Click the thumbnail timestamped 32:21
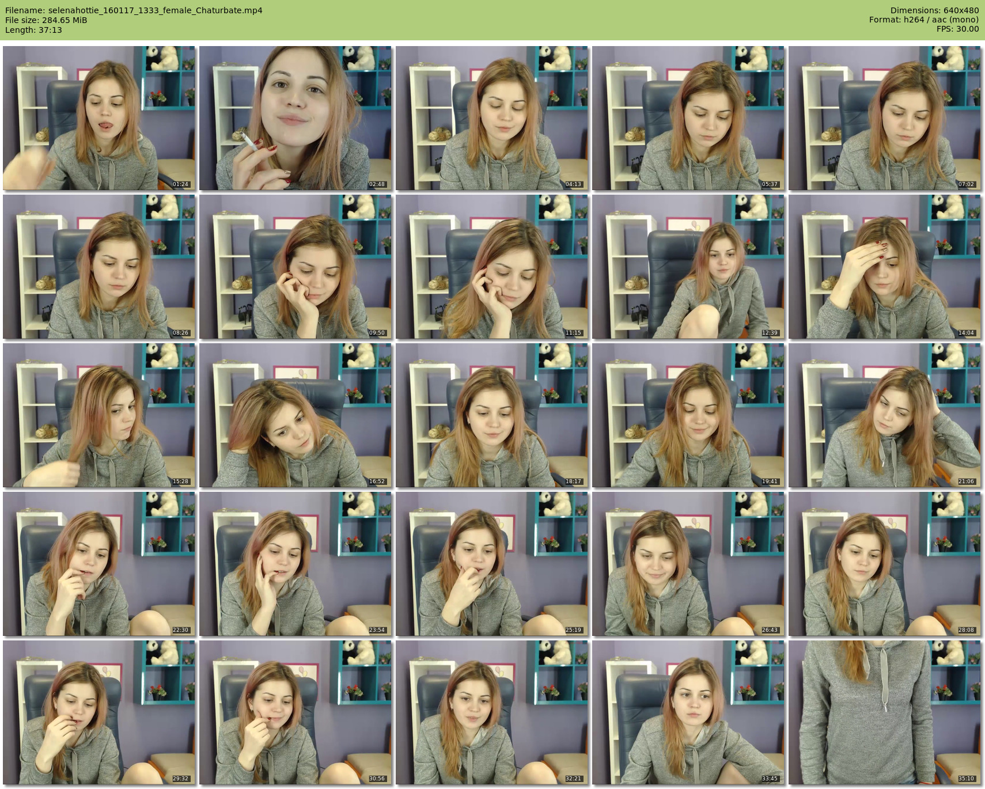Screen dimensions: 985x789 (x=491, y=712)
